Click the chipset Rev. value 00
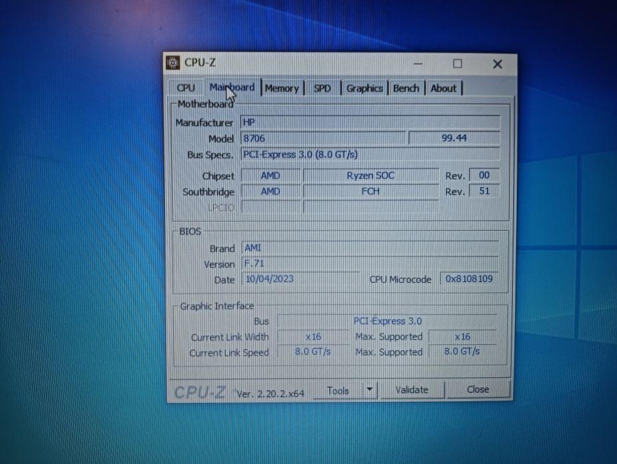This screenshot has height=464, width=617. [484, 175]
